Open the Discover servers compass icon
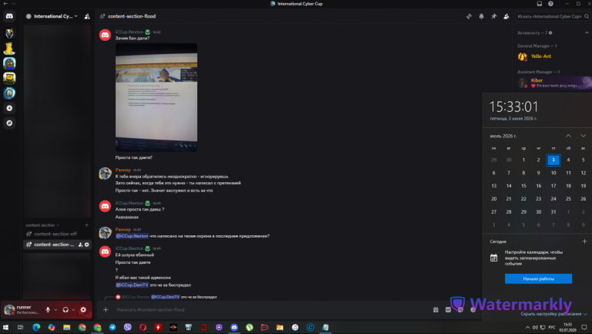 tap(9, 123)
